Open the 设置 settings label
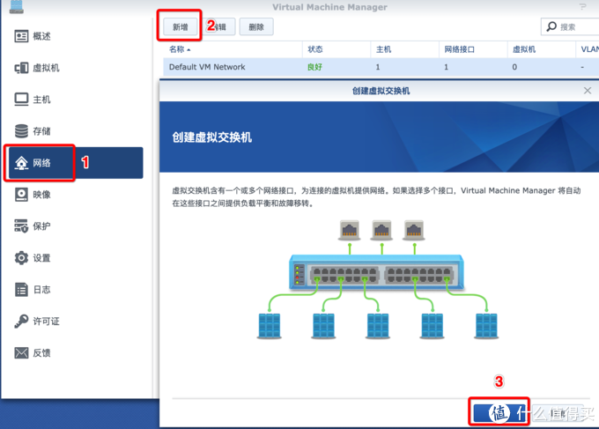The height and width of the screenshot is (429, 599). 41,258
